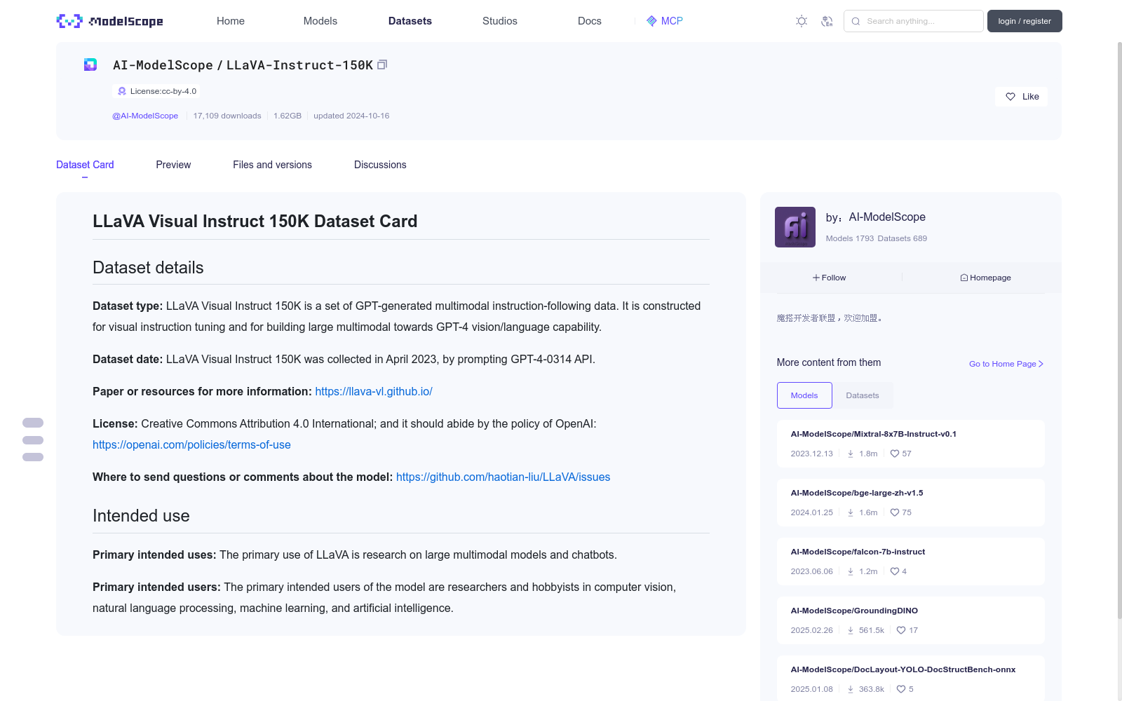
Task: Click inside the Search anything field
Action: 914,21
